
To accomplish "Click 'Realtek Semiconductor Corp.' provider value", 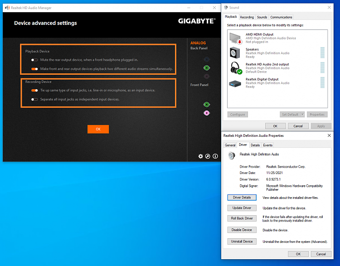I will tap(286, 167).
